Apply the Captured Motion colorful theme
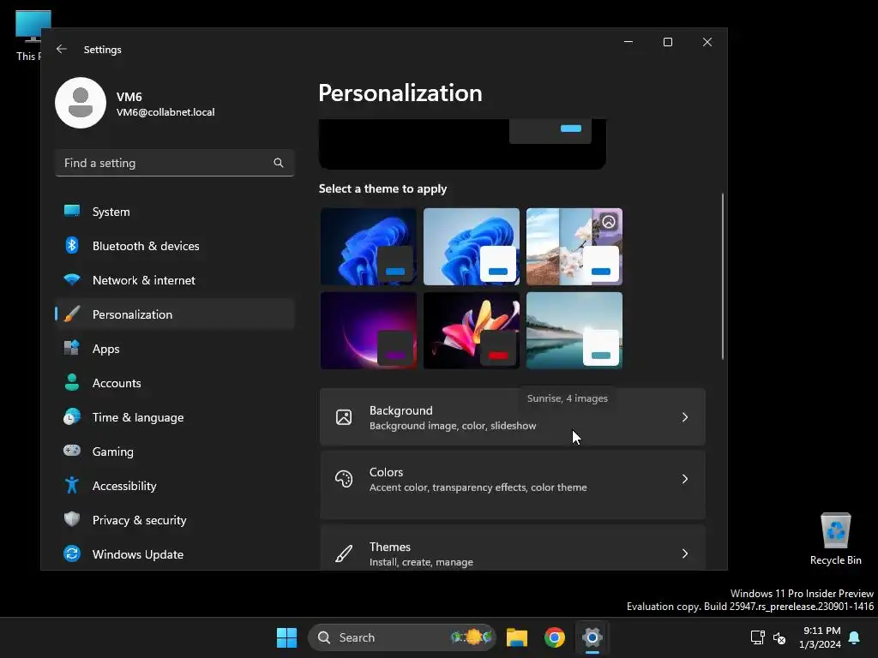 click(x=472, y=330)
